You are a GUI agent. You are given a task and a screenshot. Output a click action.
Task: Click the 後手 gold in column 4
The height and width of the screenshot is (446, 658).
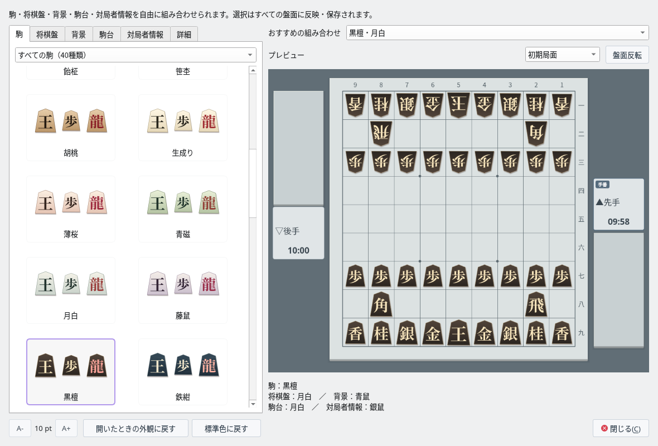tap(484, 104)
